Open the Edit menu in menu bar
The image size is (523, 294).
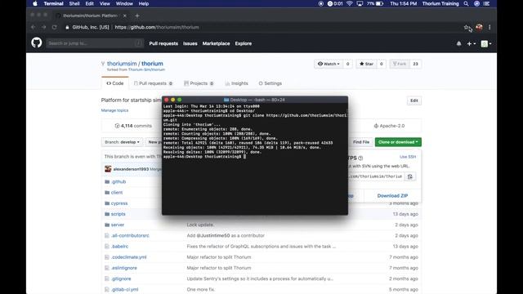pos(89,3)
